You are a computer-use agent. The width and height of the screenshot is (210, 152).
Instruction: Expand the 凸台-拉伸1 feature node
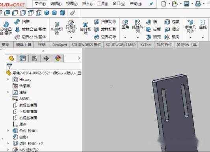(8, 130)
